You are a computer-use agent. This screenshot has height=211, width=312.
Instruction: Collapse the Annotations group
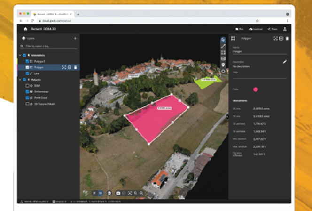pos(19,55)
